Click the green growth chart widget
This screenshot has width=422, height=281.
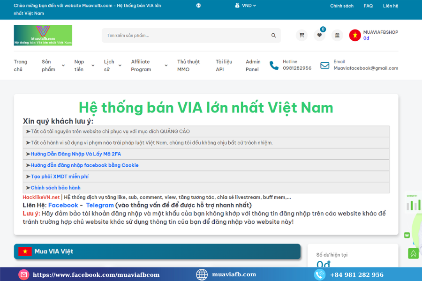pos(414,203)
